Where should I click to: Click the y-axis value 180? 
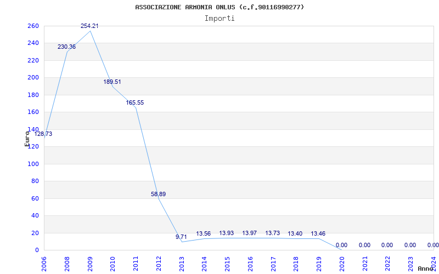point(33,95)
